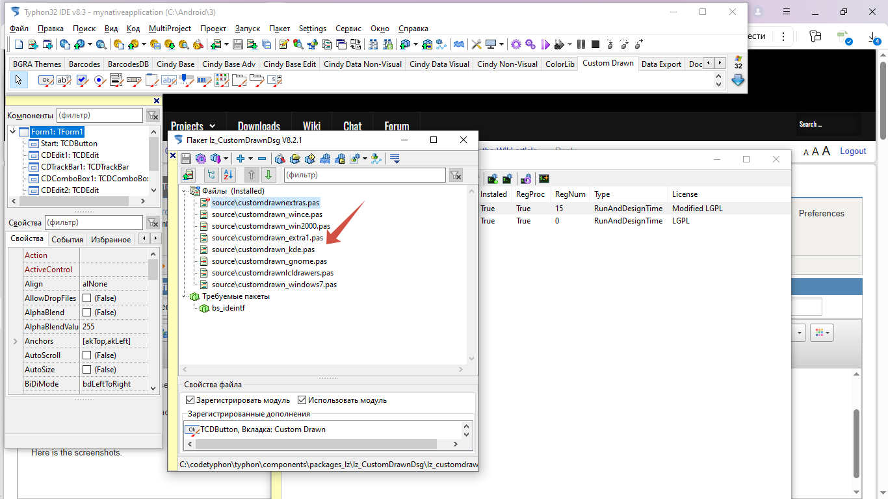Collapse the Требуемые пакеты node
The width and height of the screenshot is (888, 499).
(x=183, y=296)
